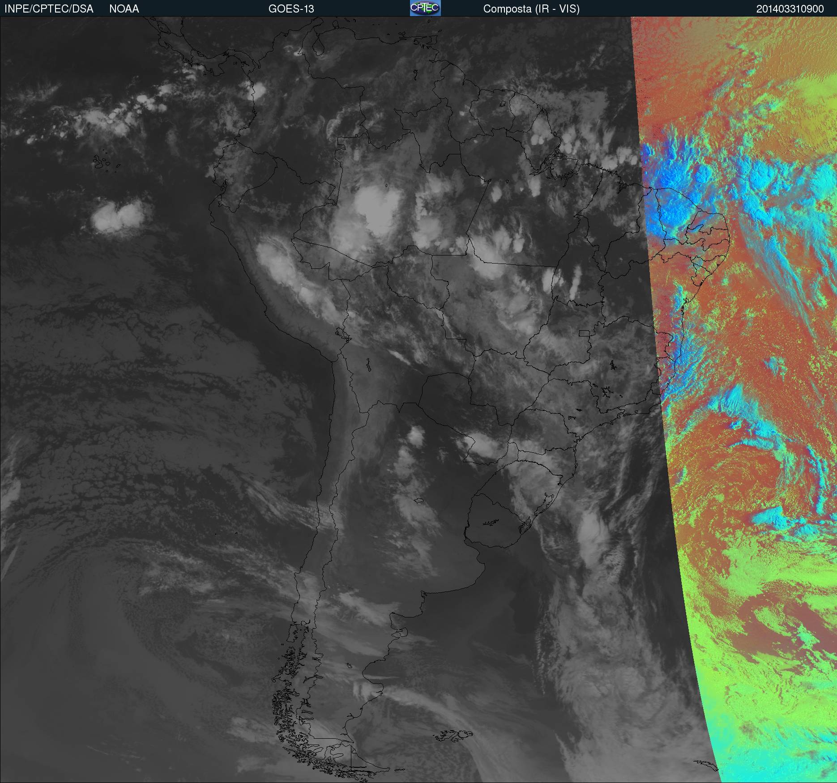Click the CPTEC logo in the header
837x783 pixels.
[x=425, y=8]
